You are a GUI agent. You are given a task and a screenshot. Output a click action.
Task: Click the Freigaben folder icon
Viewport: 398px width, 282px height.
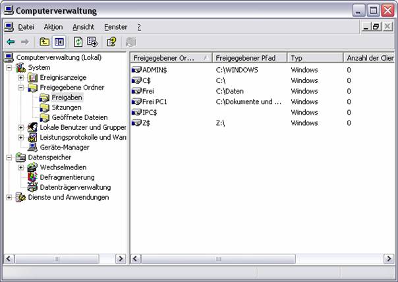tap(44, 98)
